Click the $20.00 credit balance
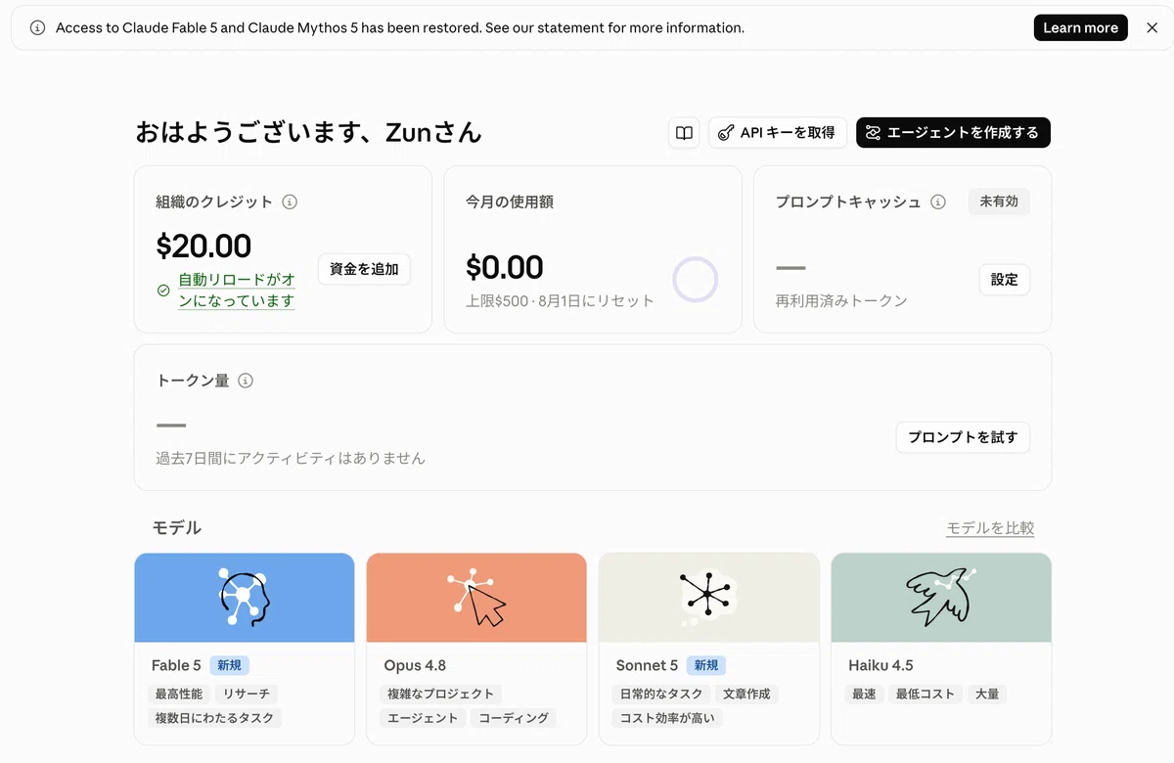This screenshot has height=763, width=1174. point(203,246)
